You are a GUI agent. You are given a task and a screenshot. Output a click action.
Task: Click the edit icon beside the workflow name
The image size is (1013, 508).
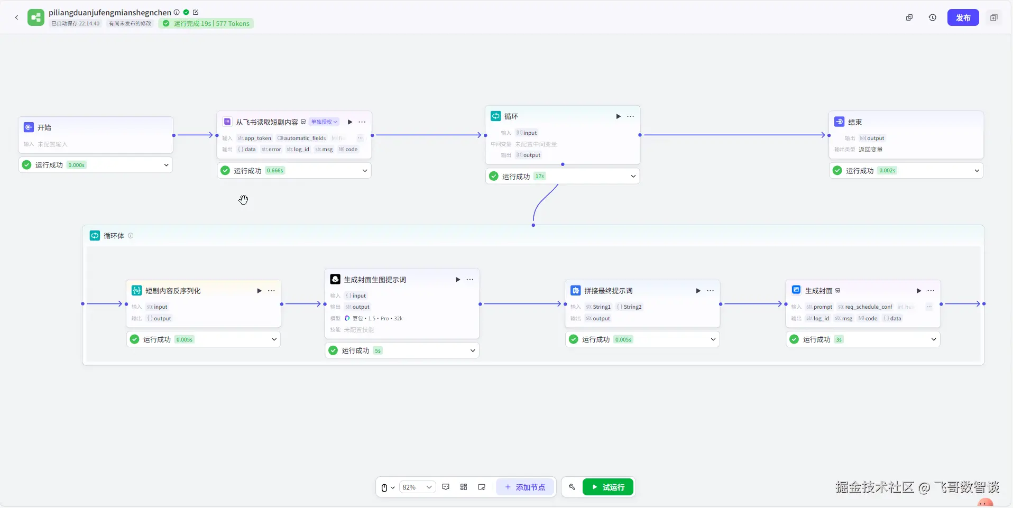point(196,12)
